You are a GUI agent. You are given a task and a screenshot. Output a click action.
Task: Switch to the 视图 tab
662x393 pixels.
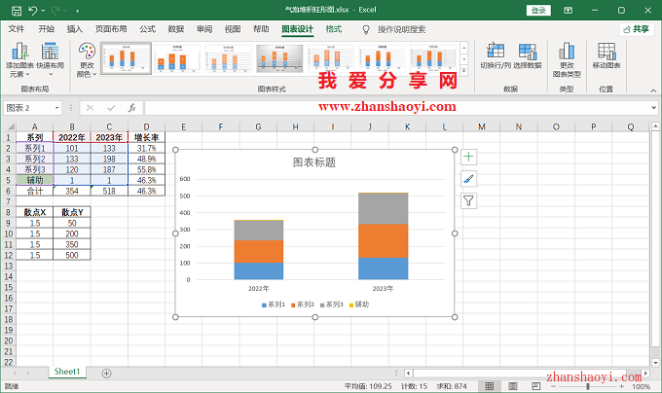[x=233, y=29]
